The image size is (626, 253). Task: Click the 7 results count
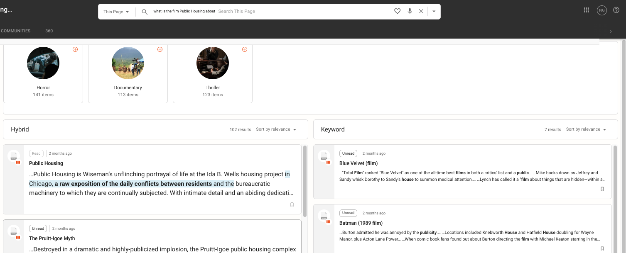pyautogui.click(x=553, y=130)
